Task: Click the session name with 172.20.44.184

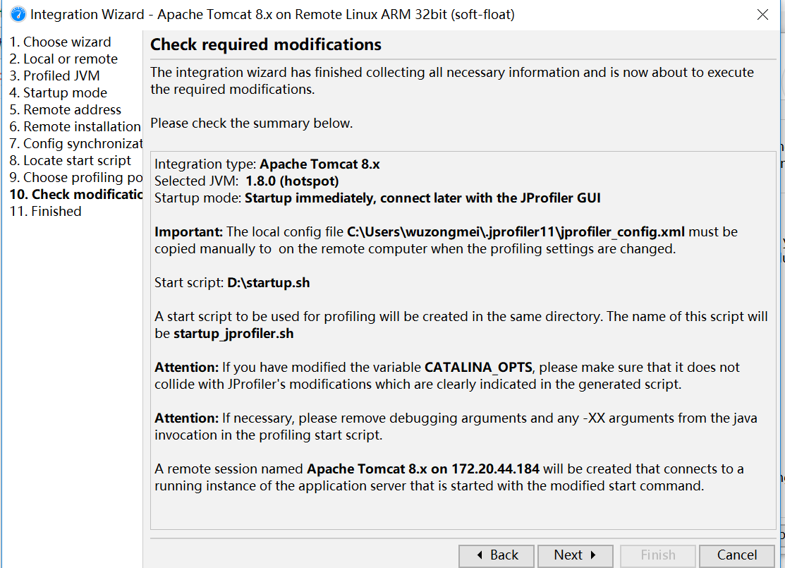Action: [x=423, y=469]
